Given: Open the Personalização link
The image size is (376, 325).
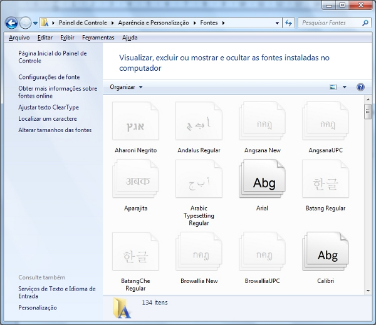Looking at the screenshot, I should (x=38, y=307).
